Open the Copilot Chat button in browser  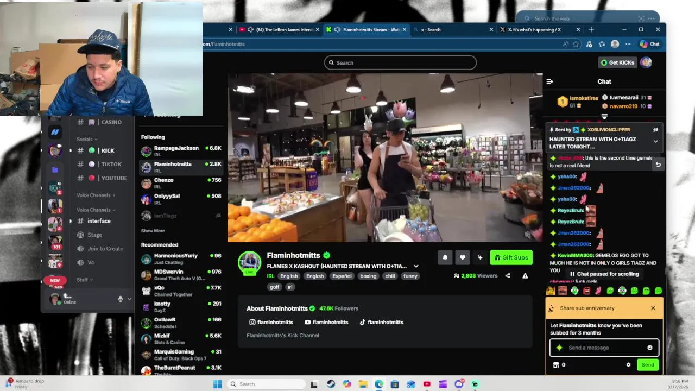649,44
